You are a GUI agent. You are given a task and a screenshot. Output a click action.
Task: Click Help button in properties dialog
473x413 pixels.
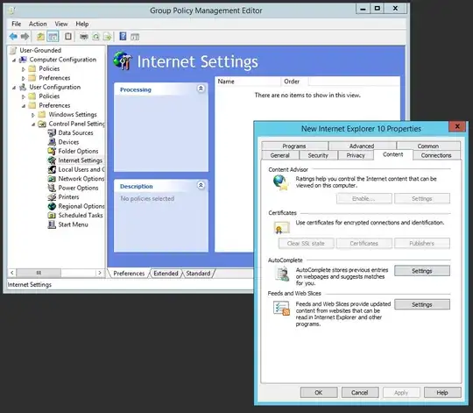point(442,393)
